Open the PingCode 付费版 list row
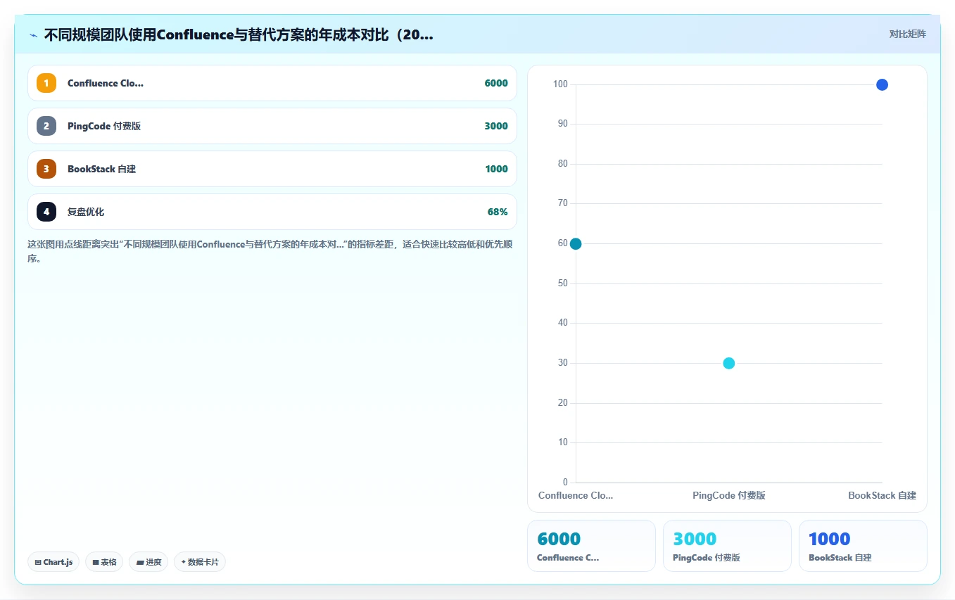The width and height of the screenshot is (955, 600). [x=272, y=126]
